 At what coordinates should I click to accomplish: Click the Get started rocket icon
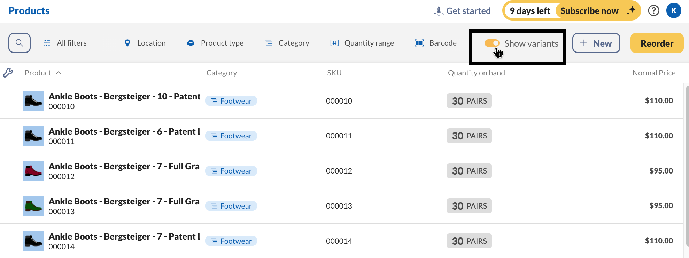coord(439,11)
